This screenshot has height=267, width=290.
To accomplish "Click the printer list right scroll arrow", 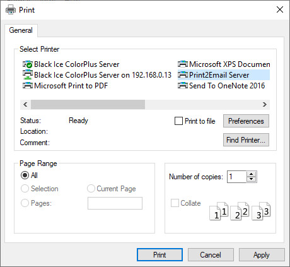I will (265, 105).
